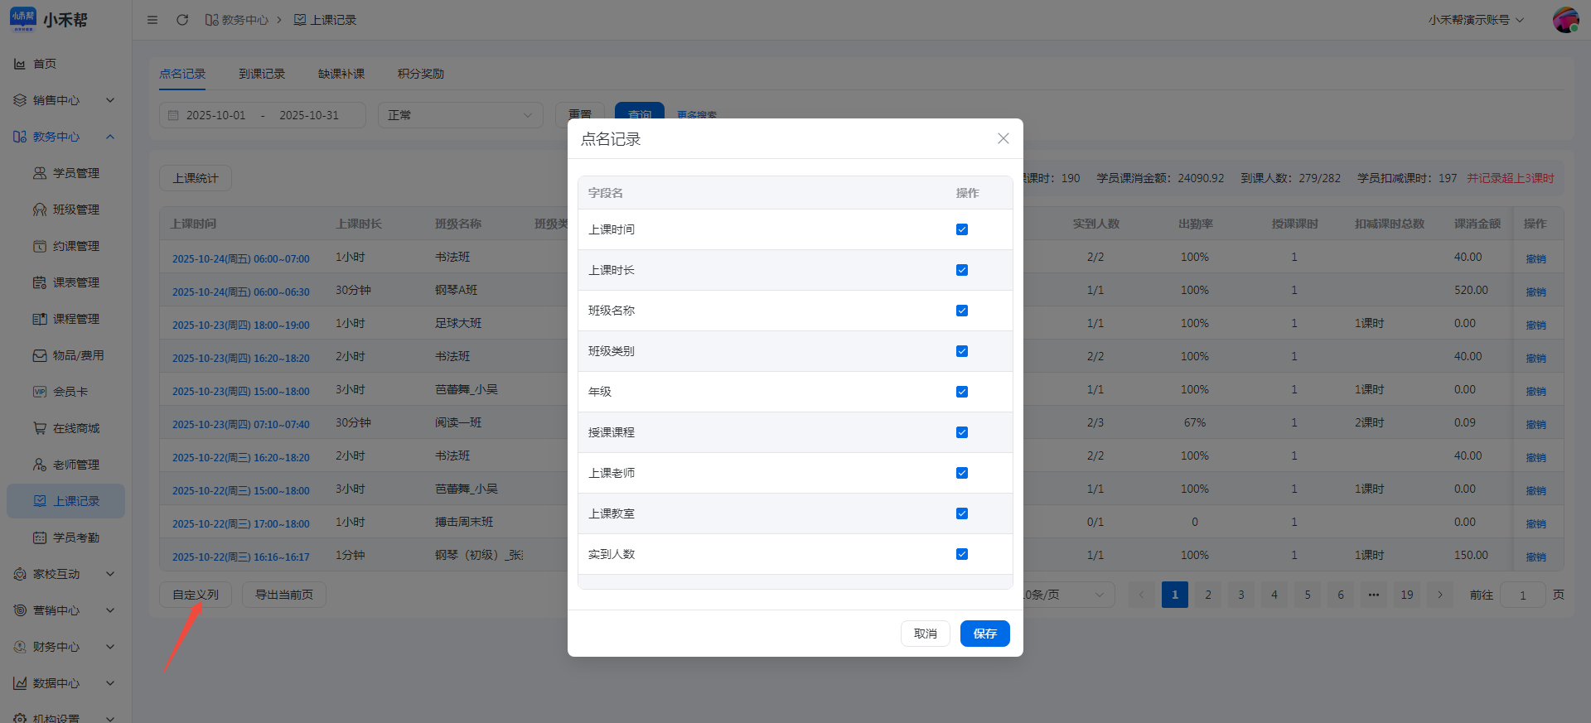Click the refresh icon in top bar
The height and width of the screenshot is (723, 1591).
pyautogui.click(x=182, y=20)
